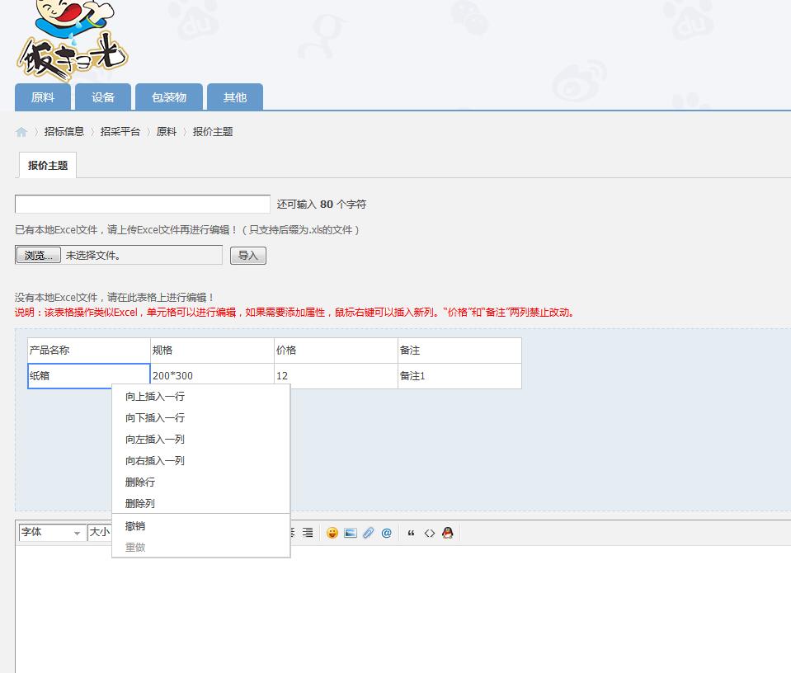Screen dimensions: 791x673
Task: Click the 导入 import button
Action: 247,256
